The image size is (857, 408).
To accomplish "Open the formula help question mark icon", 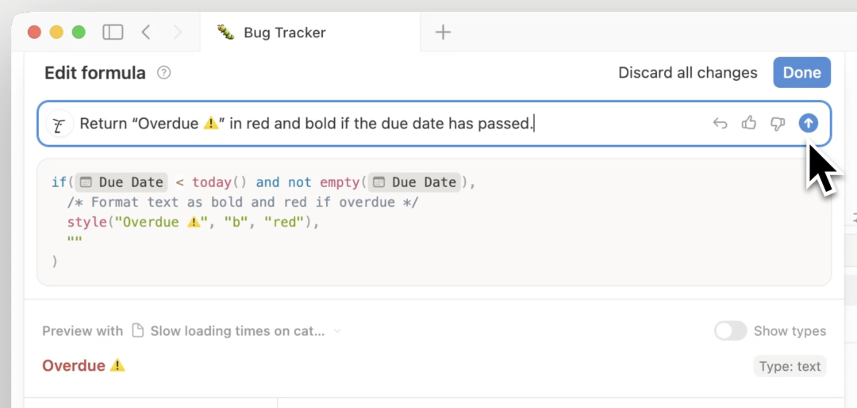I will [164, 73].
